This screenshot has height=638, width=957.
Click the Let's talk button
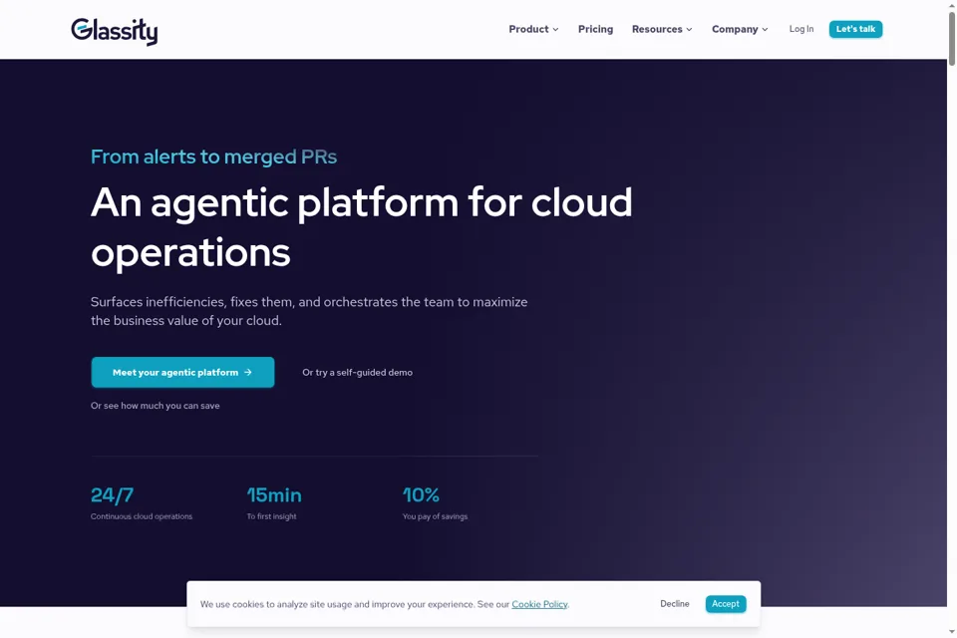pos(855,29)
